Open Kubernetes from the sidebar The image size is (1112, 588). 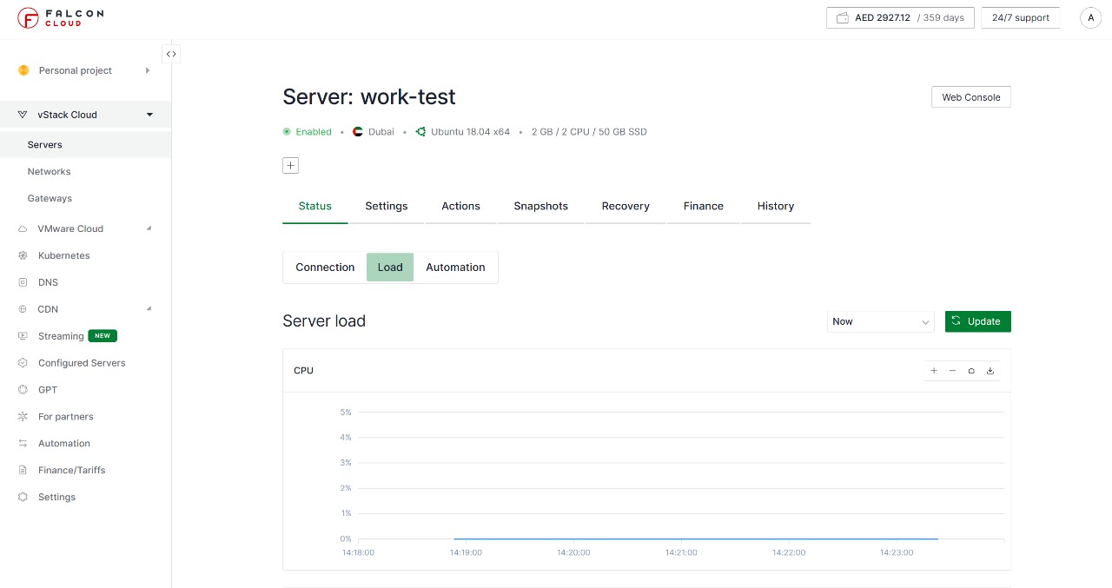click(x=63, y=255)
